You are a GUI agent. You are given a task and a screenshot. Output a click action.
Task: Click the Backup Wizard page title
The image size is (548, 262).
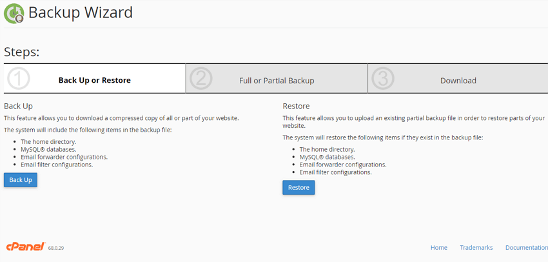81,13
